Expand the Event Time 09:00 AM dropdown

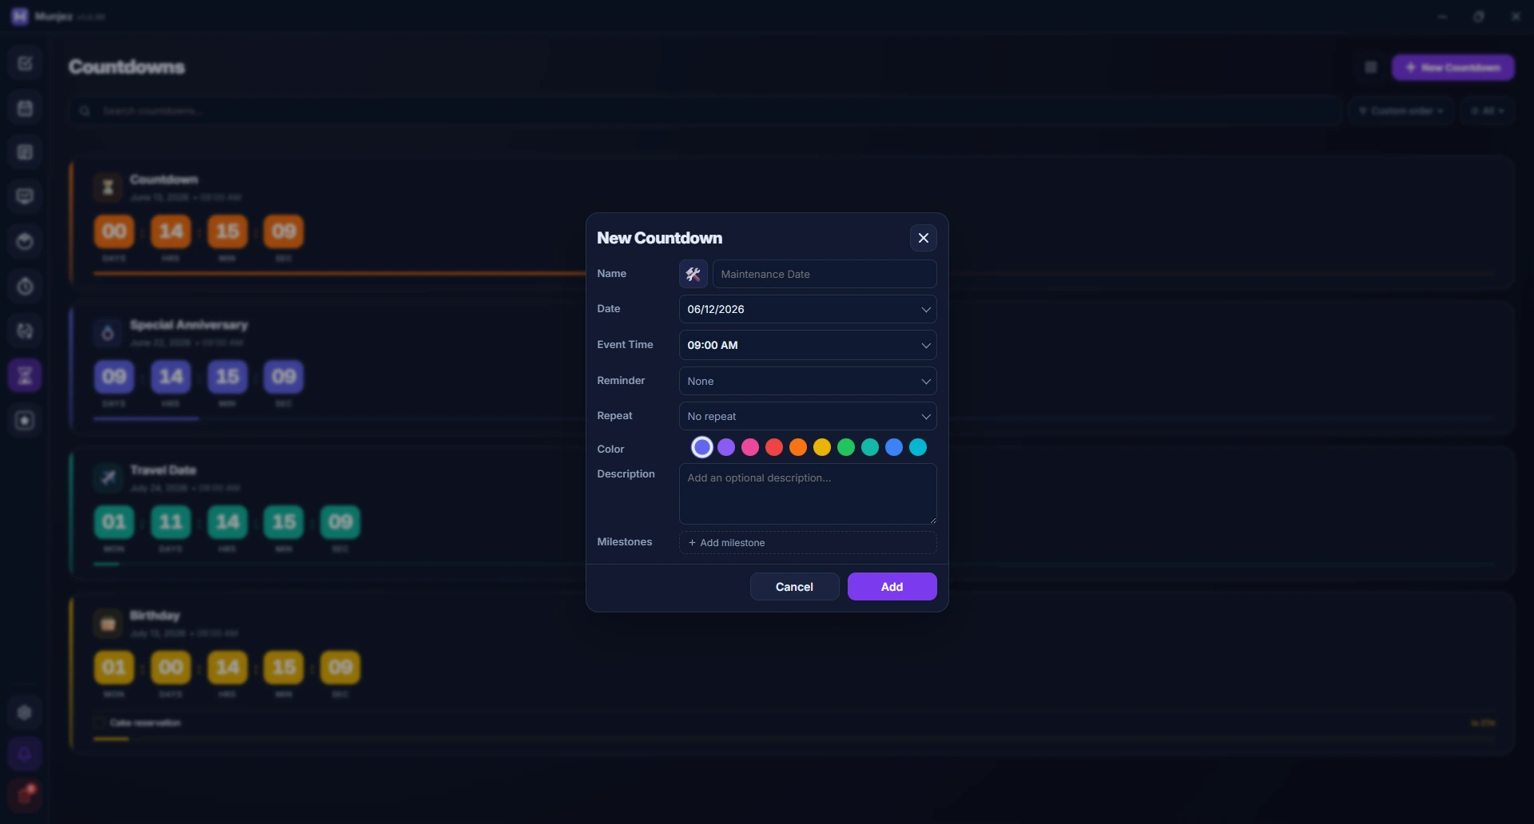click(807, 345)
